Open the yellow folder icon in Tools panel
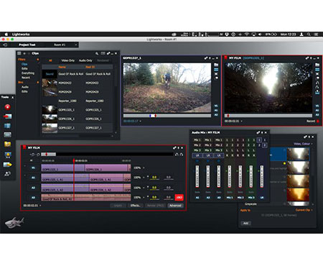 click(8, 145)
